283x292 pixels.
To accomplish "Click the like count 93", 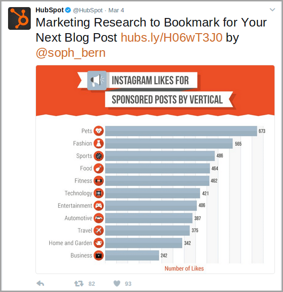I will click(128, 283).
